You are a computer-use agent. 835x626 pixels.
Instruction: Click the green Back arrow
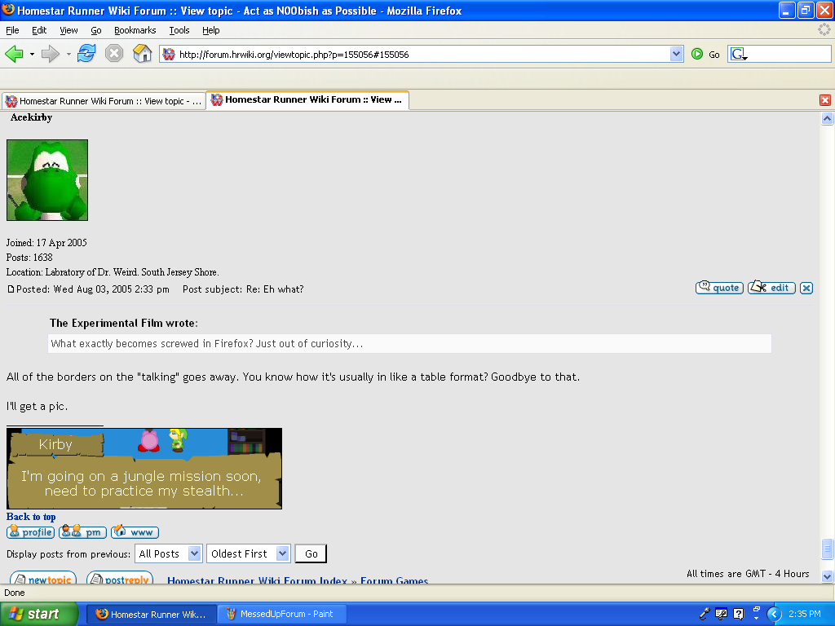coord(14,54)
